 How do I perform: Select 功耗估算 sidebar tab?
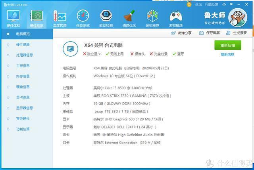tap(27, 129)
